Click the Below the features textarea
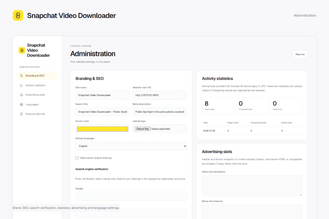The image size is (329, 219). click(x=252, y=212)
